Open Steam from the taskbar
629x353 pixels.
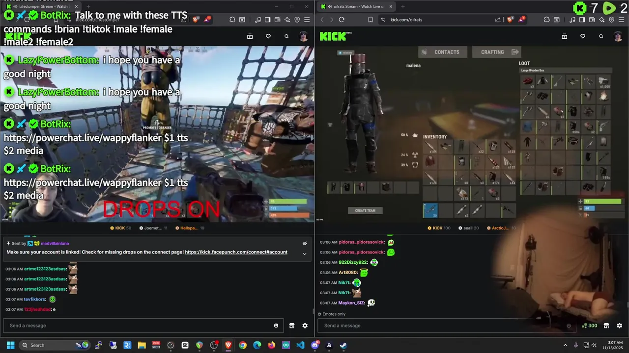(x=343, y=345)
